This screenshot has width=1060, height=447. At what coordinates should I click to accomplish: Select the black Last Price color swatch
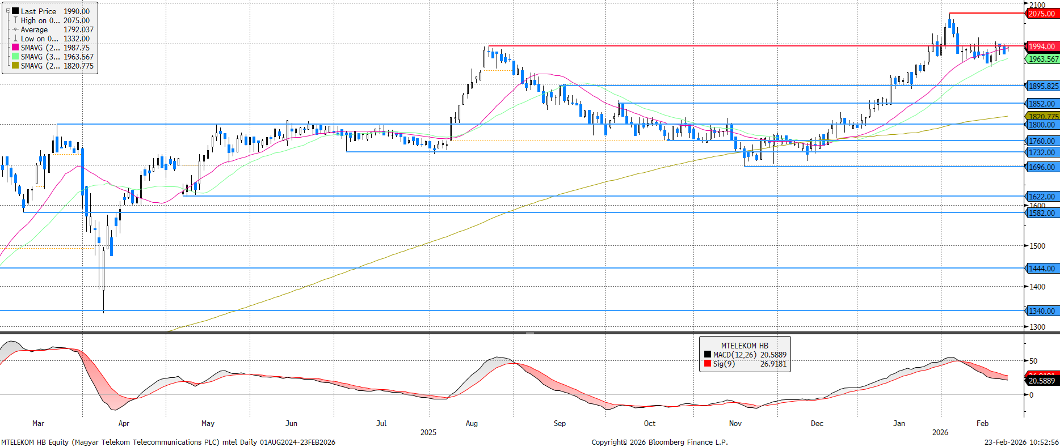15,11
